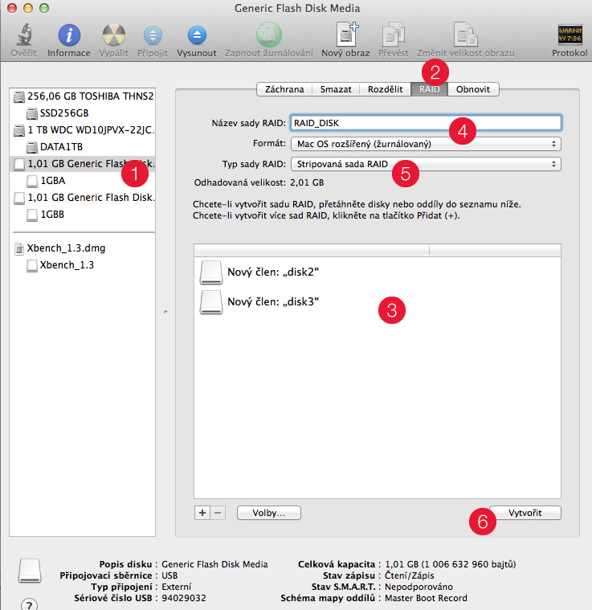Click the Nový obraz toolbar icon
The image size is (592, 610).
[345, 35]
